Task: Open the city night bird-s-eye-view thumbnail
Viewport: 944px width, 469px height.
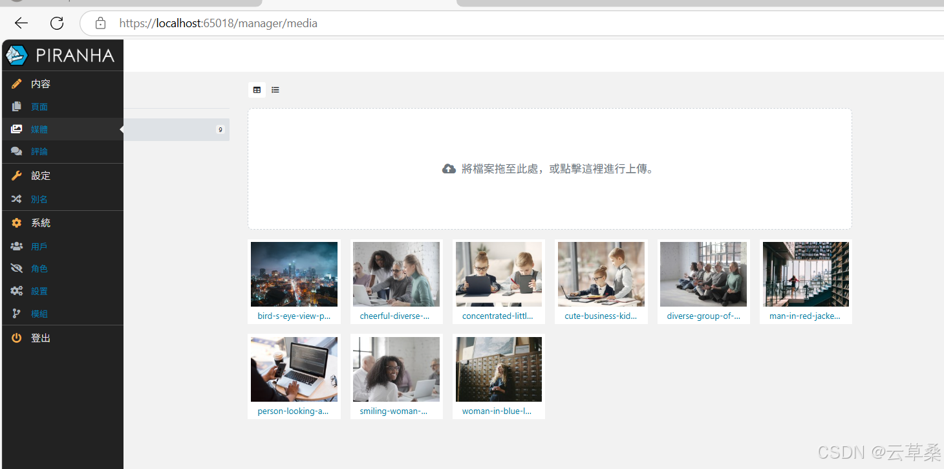Action: coord(294,274)
